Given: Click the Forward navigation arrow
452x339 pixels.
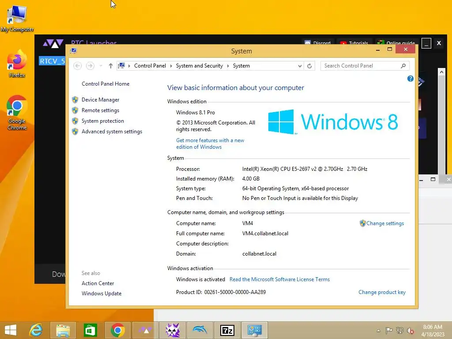Looking at the screenshot, I should coord(90,66).
